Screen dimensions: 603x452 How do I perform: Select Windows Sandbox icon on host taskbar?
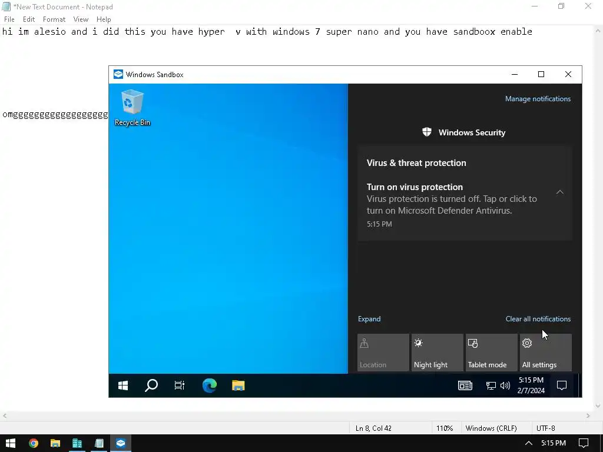[121, 443]
